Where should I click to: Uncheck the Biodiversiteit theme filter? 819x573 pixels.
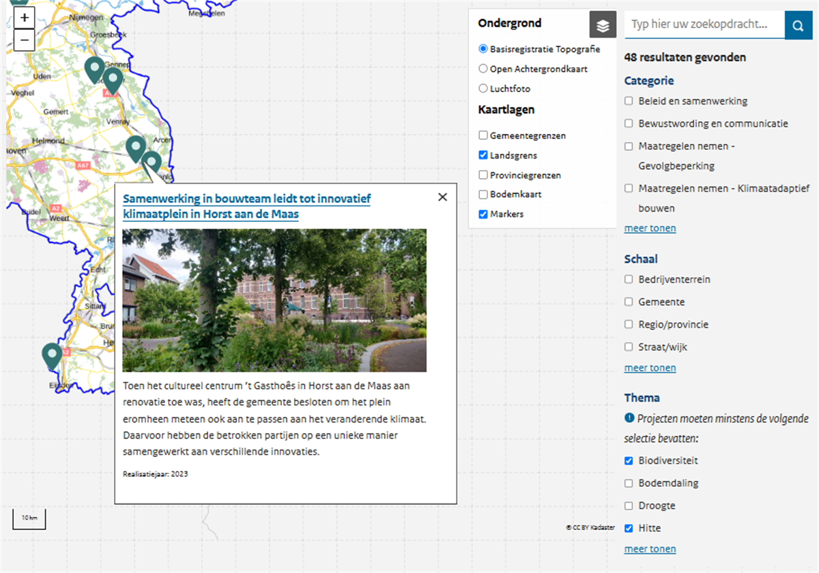click(629, 461)
